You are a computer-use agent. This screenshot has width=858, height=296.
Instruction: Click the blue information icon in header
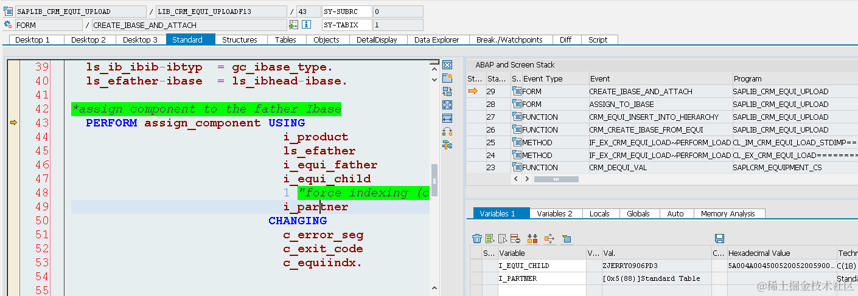pyautogui.click(x=307, y=25)
